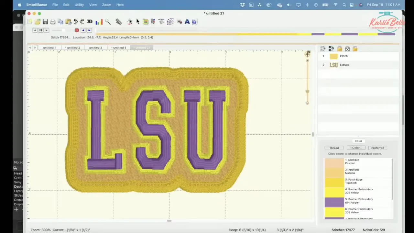Select the Letters object row

pos(358,65)
